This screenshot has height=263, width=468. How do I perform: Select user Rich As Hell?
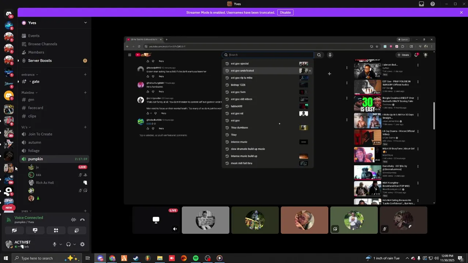click(x=58, y=183)
